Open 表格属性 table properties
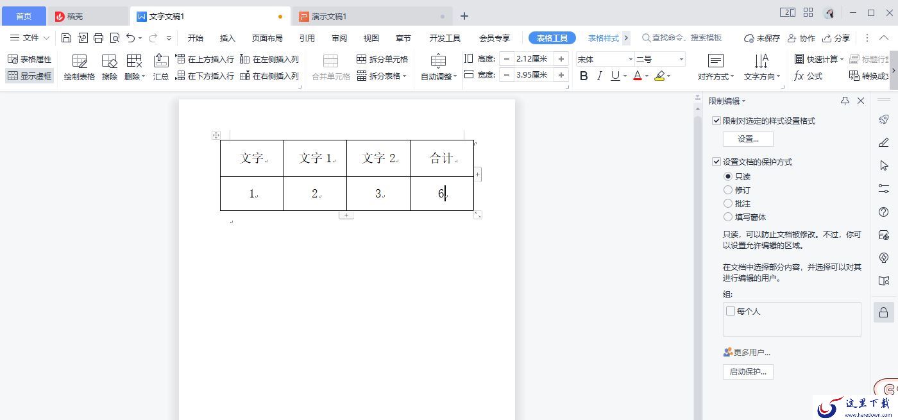Screen dimensions: 898x420 [x=30, y=59]
